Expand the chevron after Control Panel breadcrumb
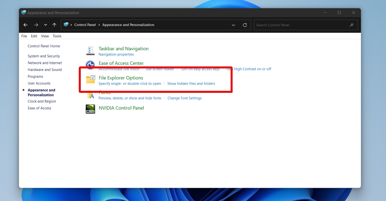The image size is (386, 201). (x=99, y=25)
